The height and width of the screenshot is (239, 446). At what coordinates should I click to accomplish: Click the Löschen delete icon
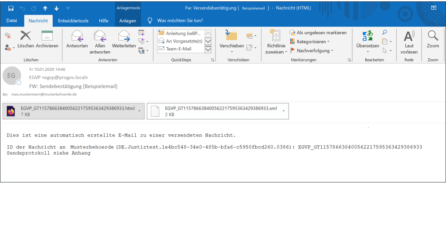(x=26, y=36)
